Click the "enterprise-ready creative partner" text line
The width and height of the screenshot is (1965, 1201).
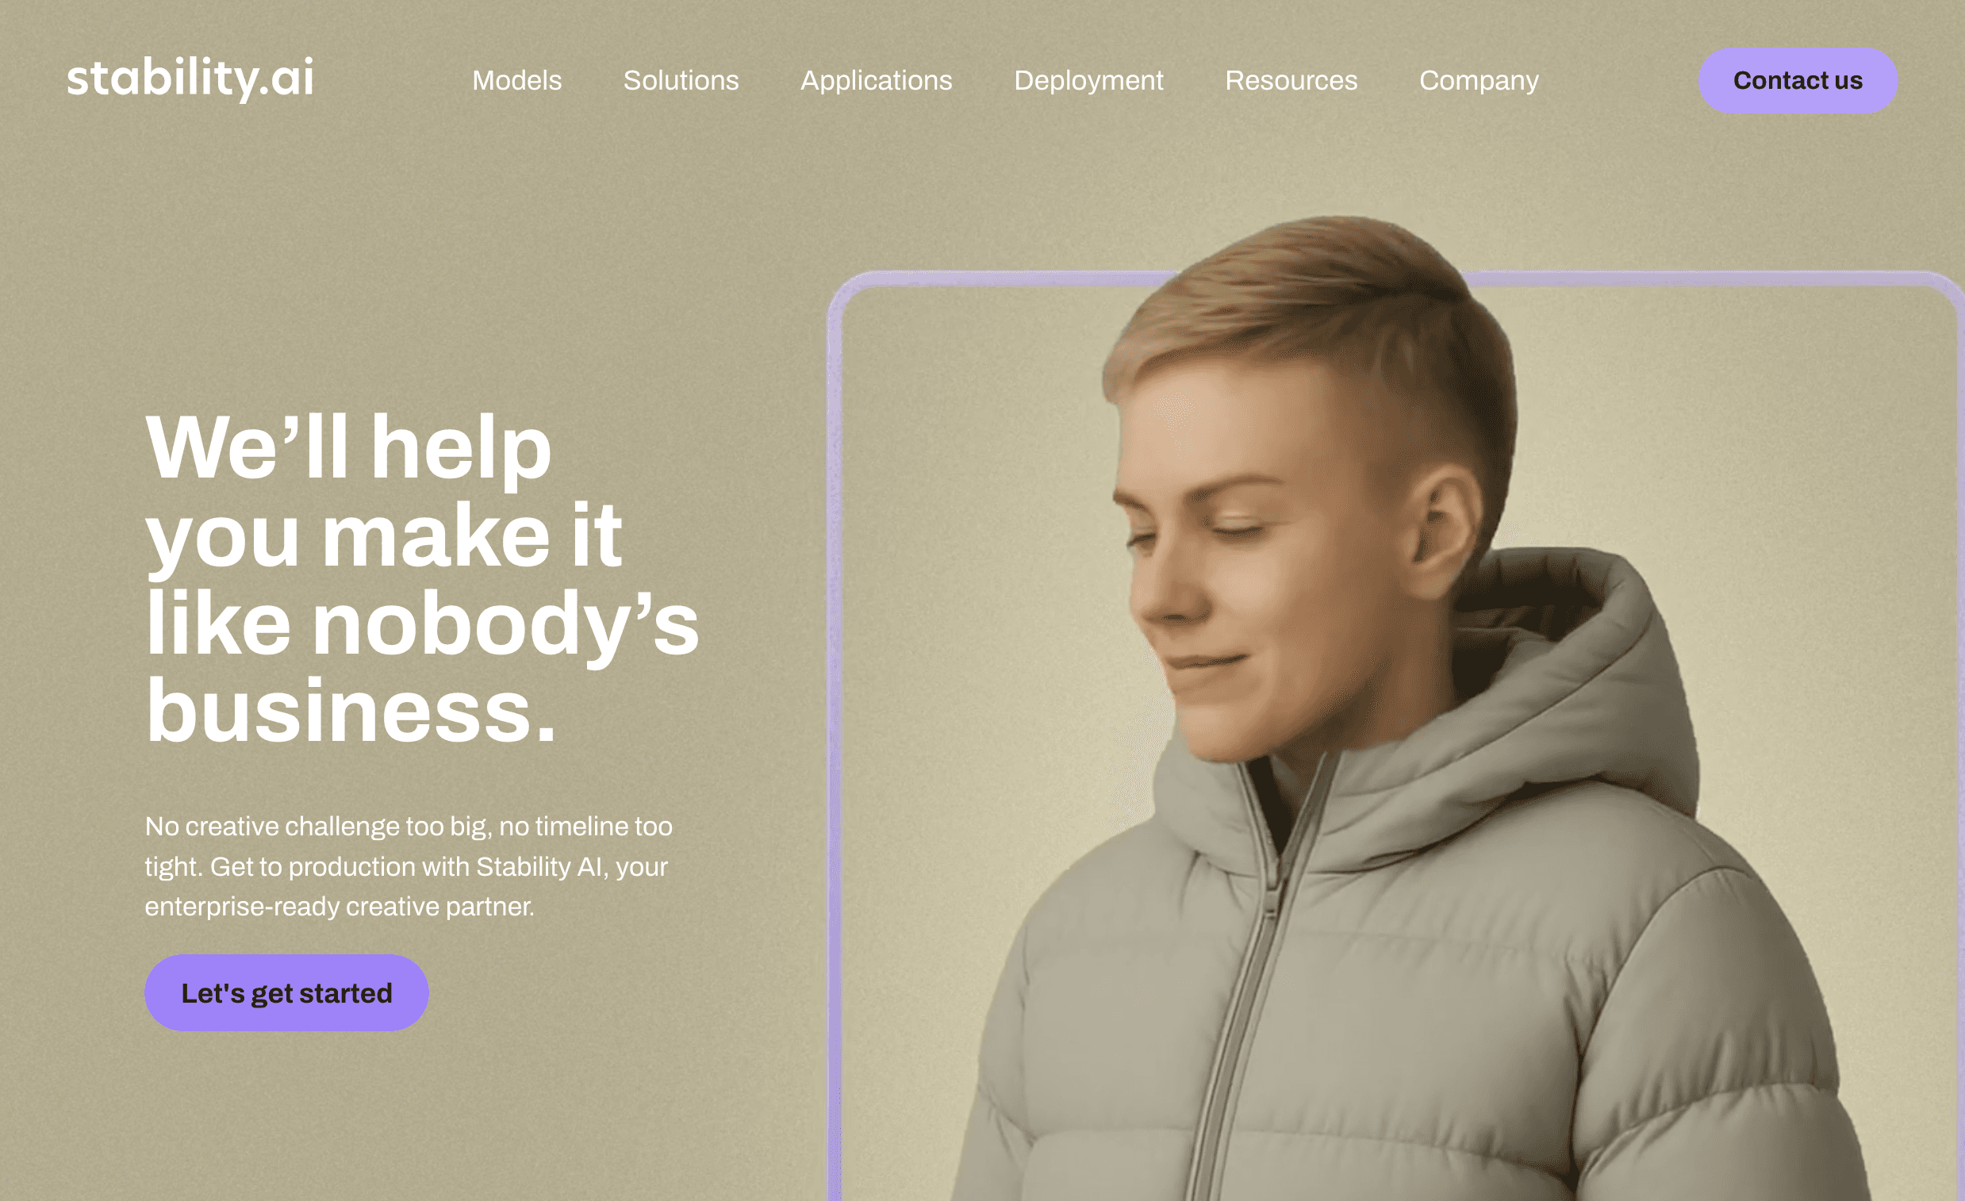tap(340, 907)
